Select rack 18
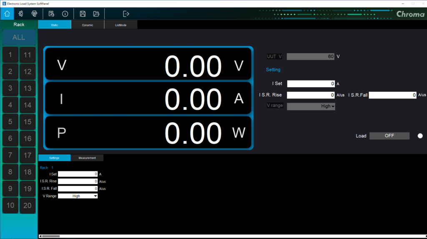 click(x=28, y=172)
